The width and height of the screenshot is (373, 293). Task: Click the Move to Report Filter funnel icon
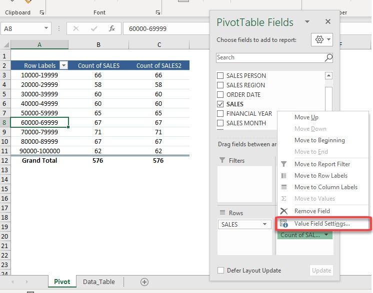click(x=284, y=164)
